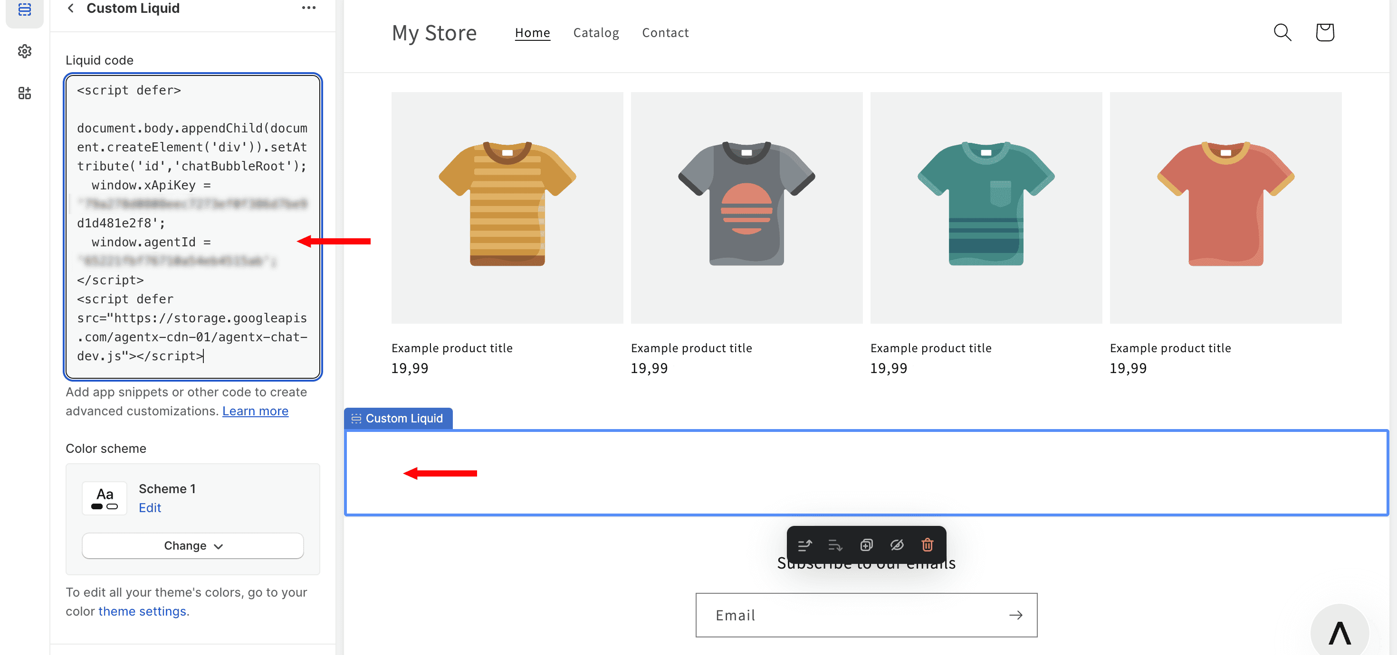Open the Sections panel icon in sidebar
This screenshot has height=655, width=1397.
point(24,9)
